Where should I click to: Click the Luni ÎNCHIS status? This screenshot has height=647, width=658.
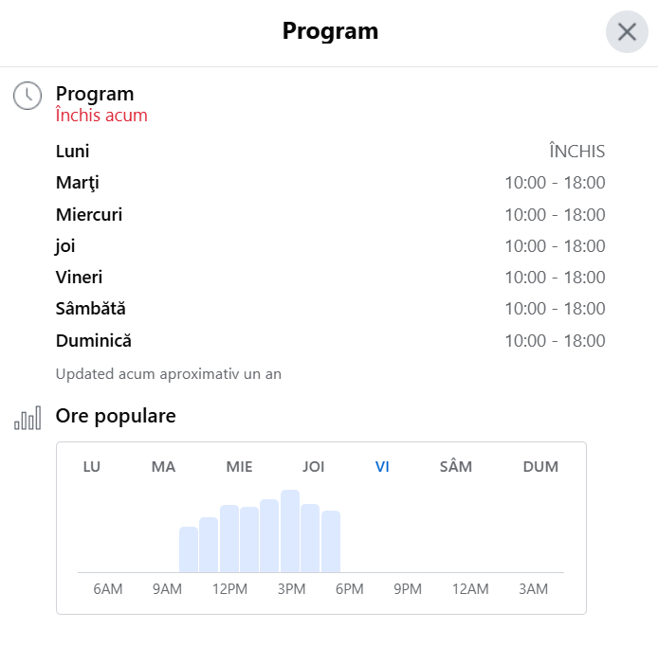pyautogui.click(x=577, y=151)
